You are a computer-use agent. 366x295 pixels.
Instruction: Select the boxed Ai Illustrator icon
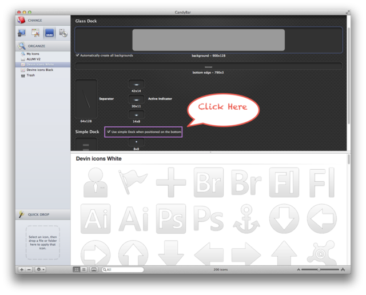point(96,219)
